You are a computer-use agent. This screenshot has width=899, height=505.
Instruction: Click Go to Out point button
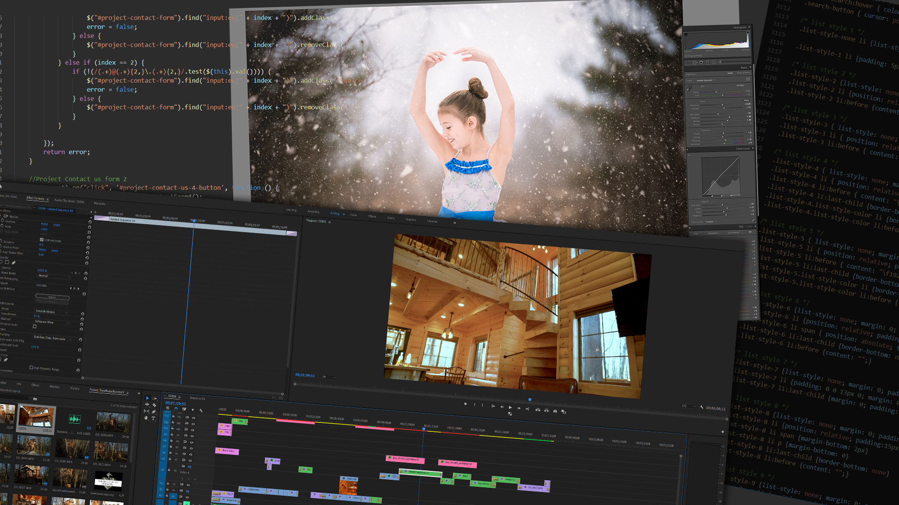pyautogui.click(x=527, y=409)
